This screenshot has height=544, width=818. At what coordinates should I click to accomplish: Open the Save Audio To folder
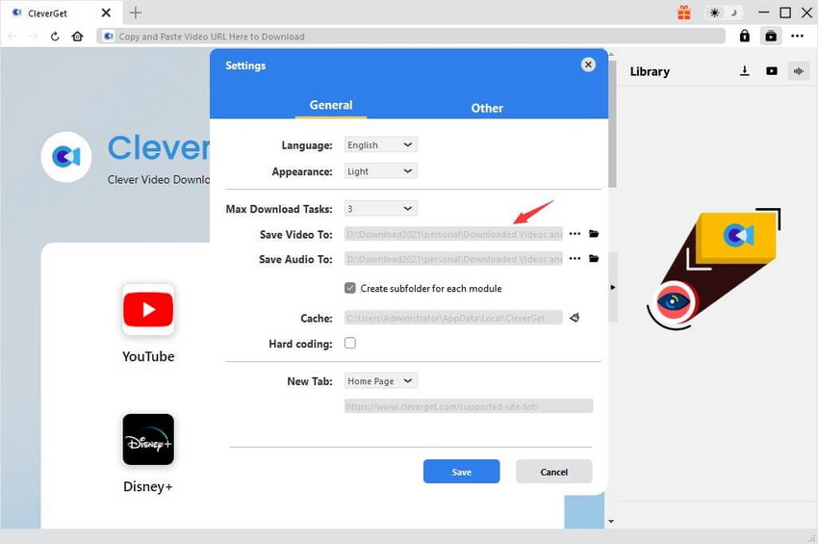coord(594,258)
